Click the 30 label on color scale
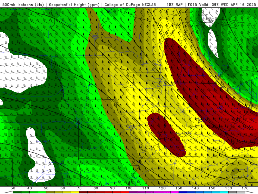The image size is (258, 194). (13, 188)
